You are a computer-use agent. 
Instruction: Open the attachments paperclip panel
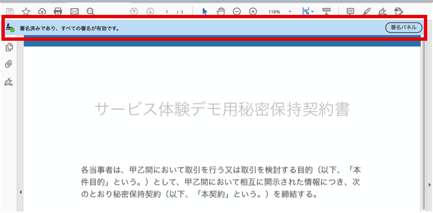point(9,64)
